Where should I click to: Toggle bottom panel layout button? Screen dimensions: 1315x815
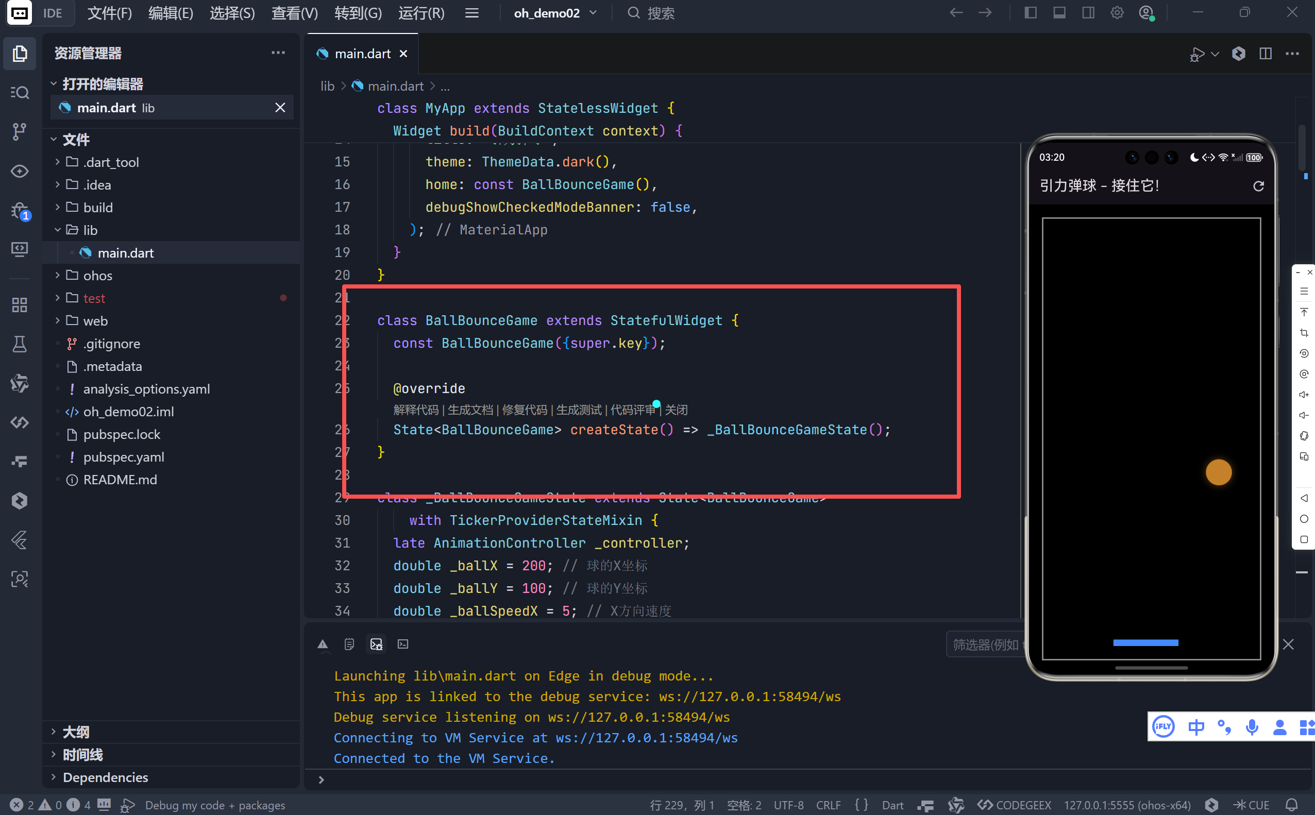click(1059, 13)
